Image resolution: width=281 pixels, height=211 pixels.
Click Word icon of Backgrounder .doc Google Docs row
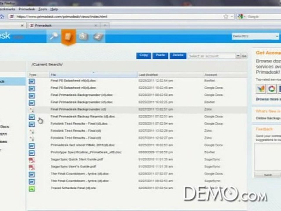coord(32,96)
